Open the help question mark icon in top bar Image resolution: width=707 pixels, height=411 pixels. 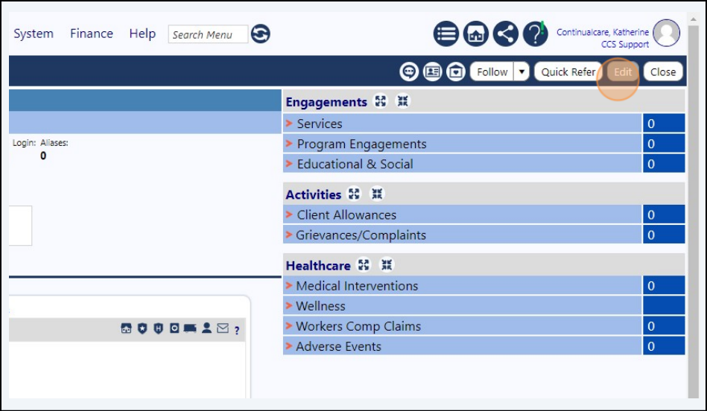coord(535,34)
